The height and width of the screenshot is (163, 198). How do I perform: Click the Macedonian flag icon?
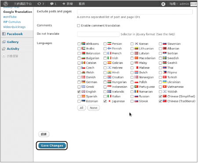[136, 58]
